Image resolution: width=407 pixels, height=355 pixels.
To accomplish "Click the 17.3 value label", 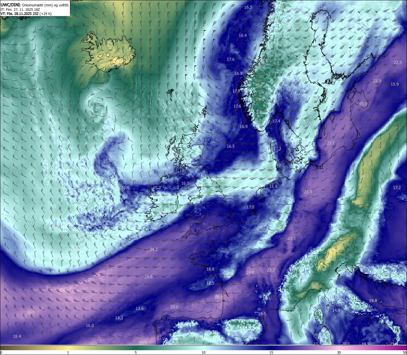I will (x=277, y=149).
